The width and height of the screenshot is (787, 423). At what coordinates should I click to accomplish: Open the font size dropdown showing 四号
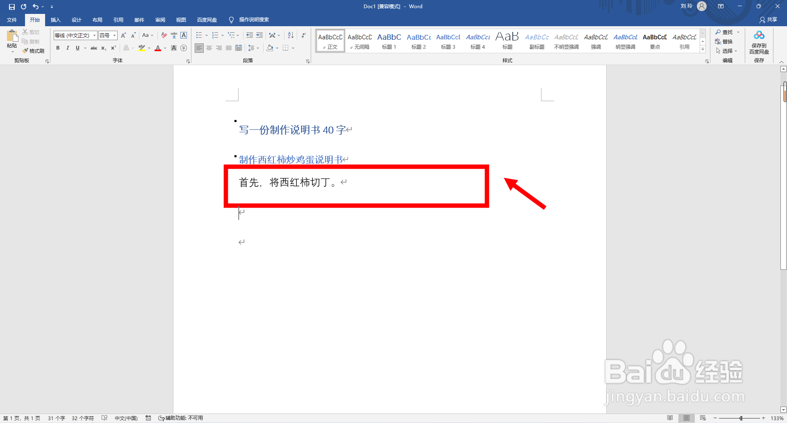114,35
